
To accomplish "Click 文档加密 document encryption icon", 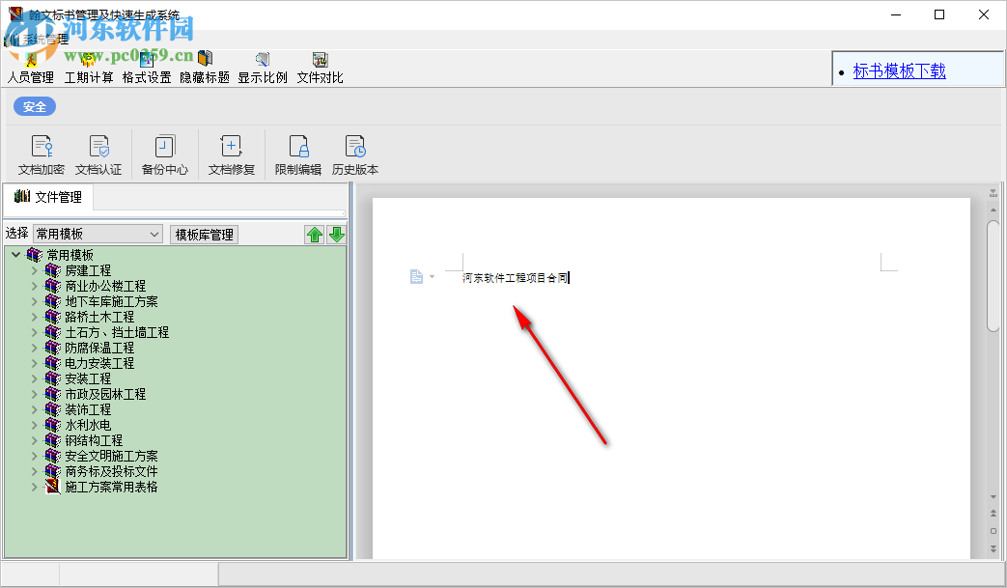I will tap(42, 154).
